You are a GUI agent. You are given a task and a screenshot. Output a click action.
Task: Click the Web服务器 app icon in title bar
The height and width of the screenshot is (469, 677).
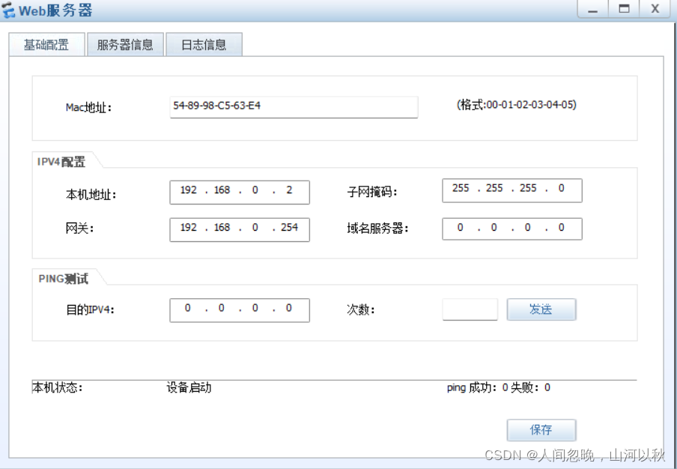click(x=9, y=10)
